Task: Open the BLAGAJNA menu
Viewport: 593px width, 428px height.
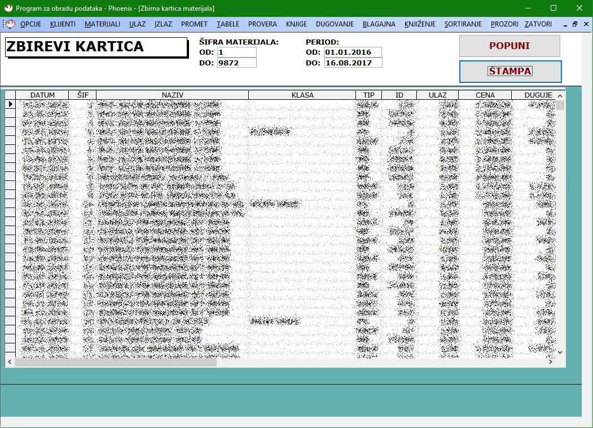Action: (x=379, y=24)
